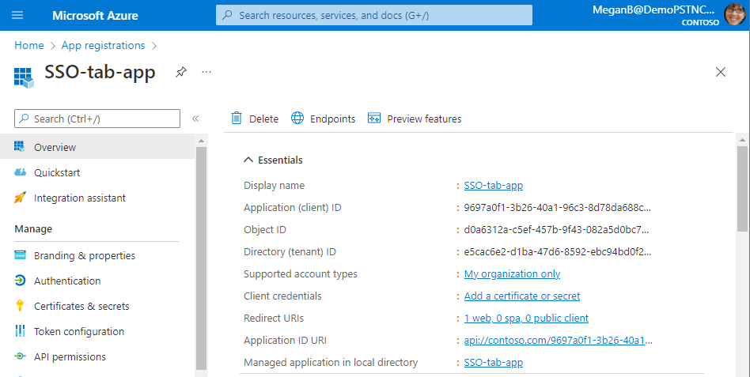The height and width of the screenshot is (377, 750).
Task: Open the more options ellipsis
Action: [206, 72]
